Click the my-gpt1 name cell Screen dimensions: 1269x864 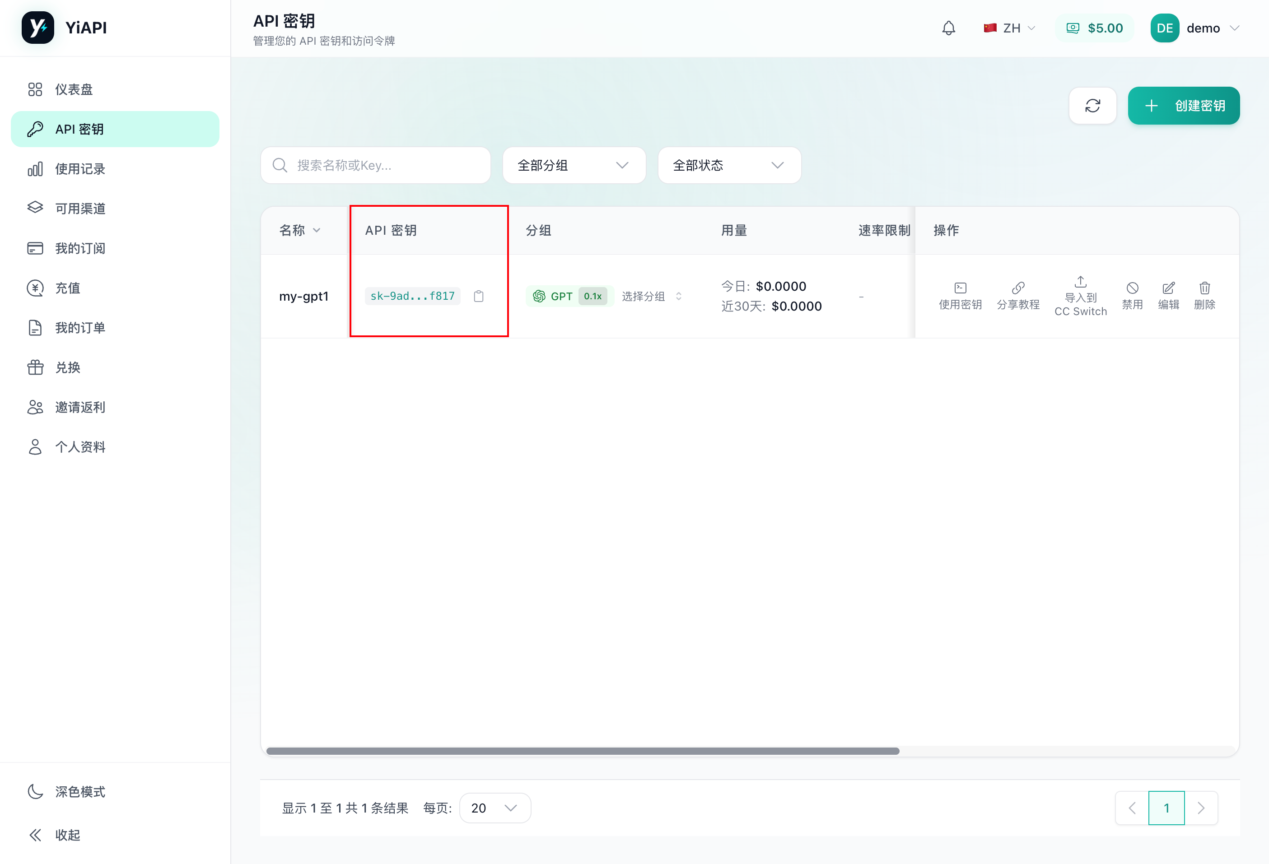tap(303, 296)
